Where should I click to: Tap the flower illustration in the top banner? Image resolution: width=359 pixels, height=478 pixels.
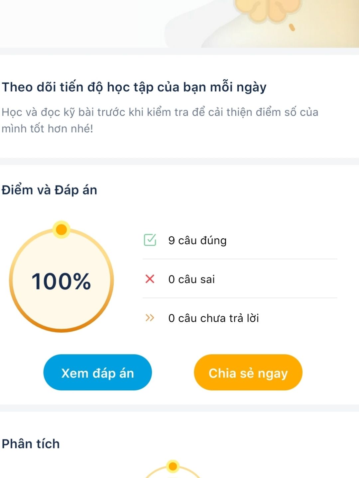267,11
